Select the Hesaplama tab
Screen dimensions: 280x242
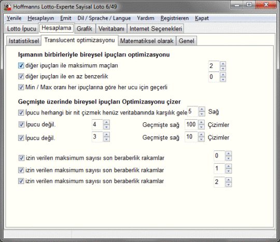pos(57,28)
